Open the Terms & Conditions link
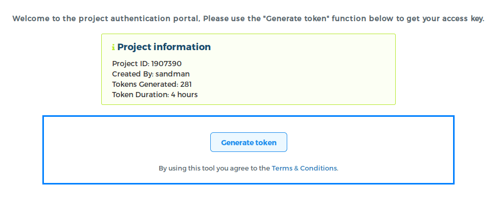This screenshot has height=200, width=498. (304, 168)
